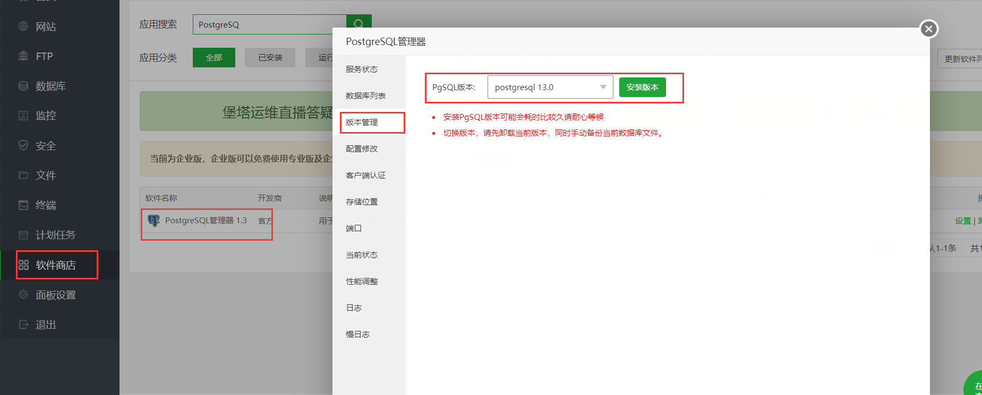Click the 堡塔运维直播答疑 banner
Viewport: 982px width, 395px height.
(x=236, y=111)
